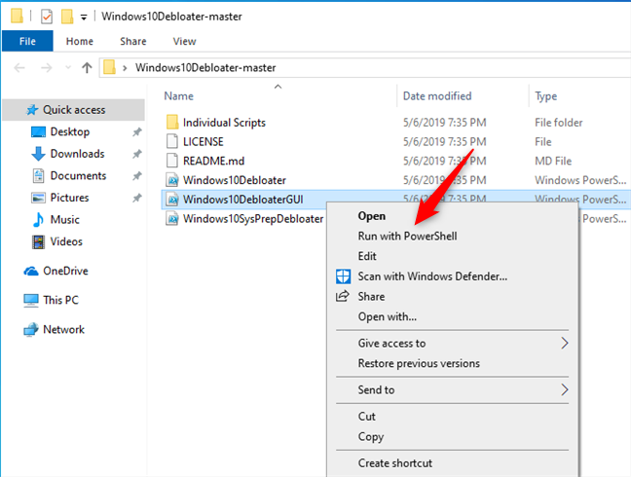Viewport: 631px width, 477px height.
Task: Click the LICENSE blank file icon
Action: pos(172,141)
